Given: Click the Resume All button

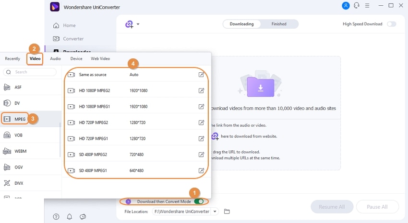Looking at the screenshot, I should [x=332, y=207].
